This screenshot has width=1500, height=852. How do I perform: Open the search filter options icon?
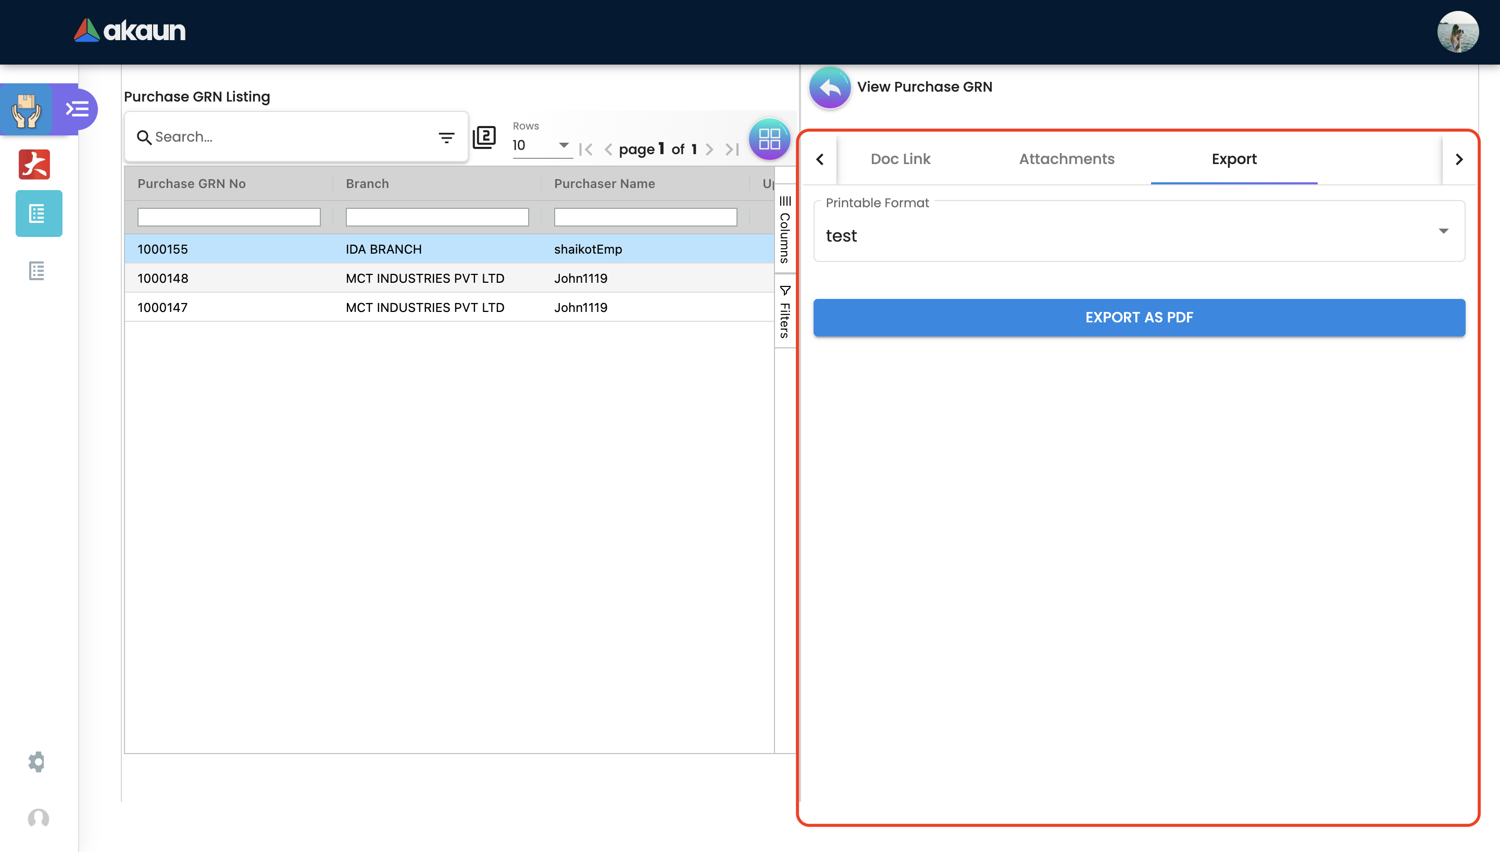pyautogui.click(x=446, y=137)
